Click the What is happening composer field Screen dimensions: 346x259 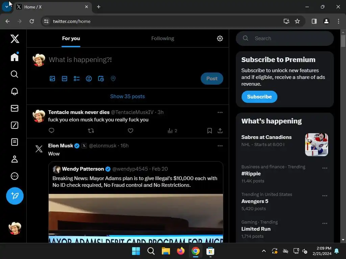click(x=80, y=60)
